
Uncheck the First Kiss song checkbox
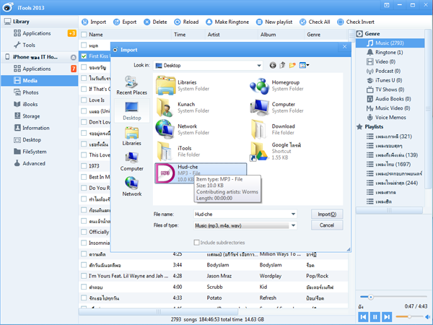[84, 56]
